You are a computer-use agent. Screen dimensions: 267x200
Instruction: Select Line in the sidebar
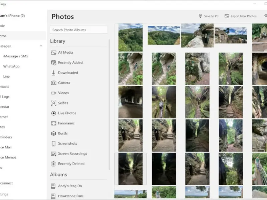pos(7,76)
